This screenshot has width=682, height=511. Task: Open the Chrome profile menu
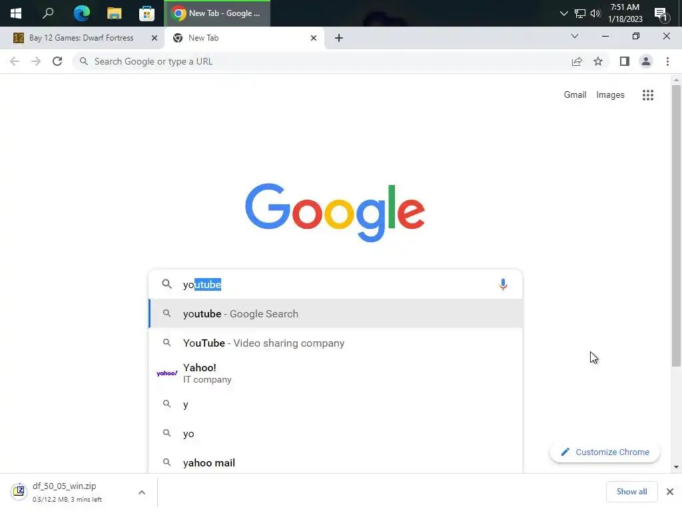(x=646, y=61)
